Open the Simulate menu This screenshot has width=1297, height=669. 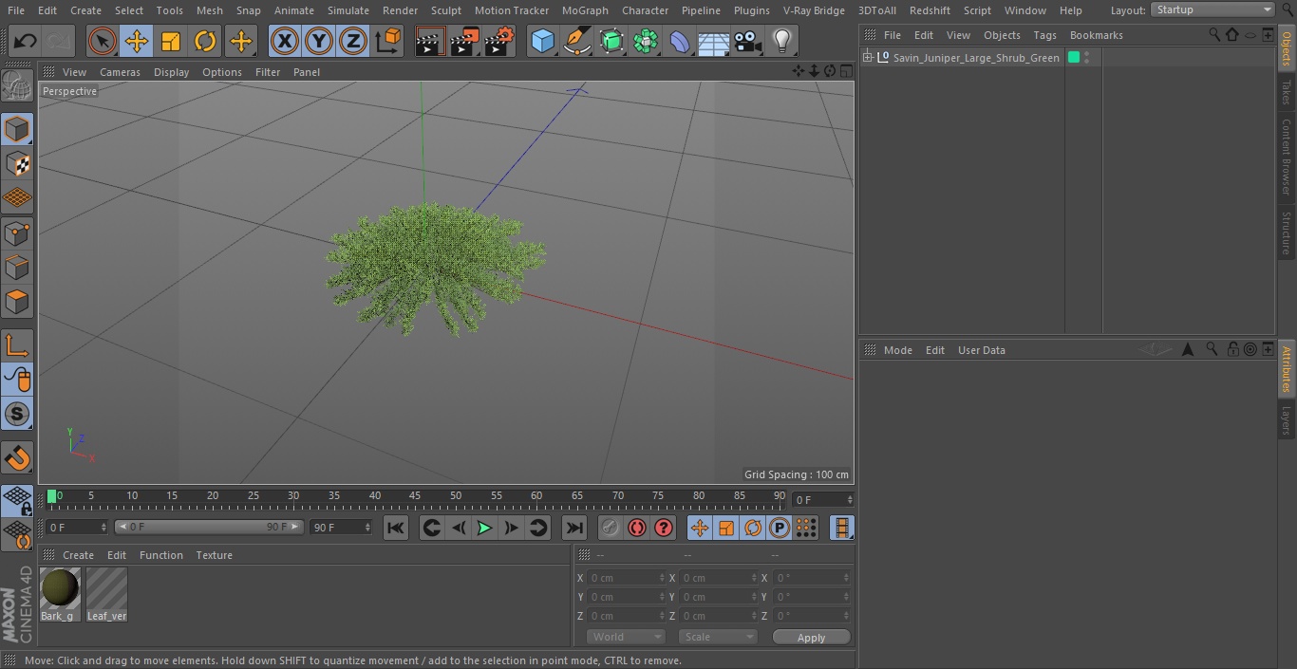coord(348,10)
